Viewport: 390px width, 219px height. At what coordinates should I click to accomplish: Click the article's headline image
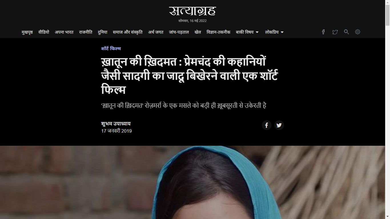(x=192, y=182)
